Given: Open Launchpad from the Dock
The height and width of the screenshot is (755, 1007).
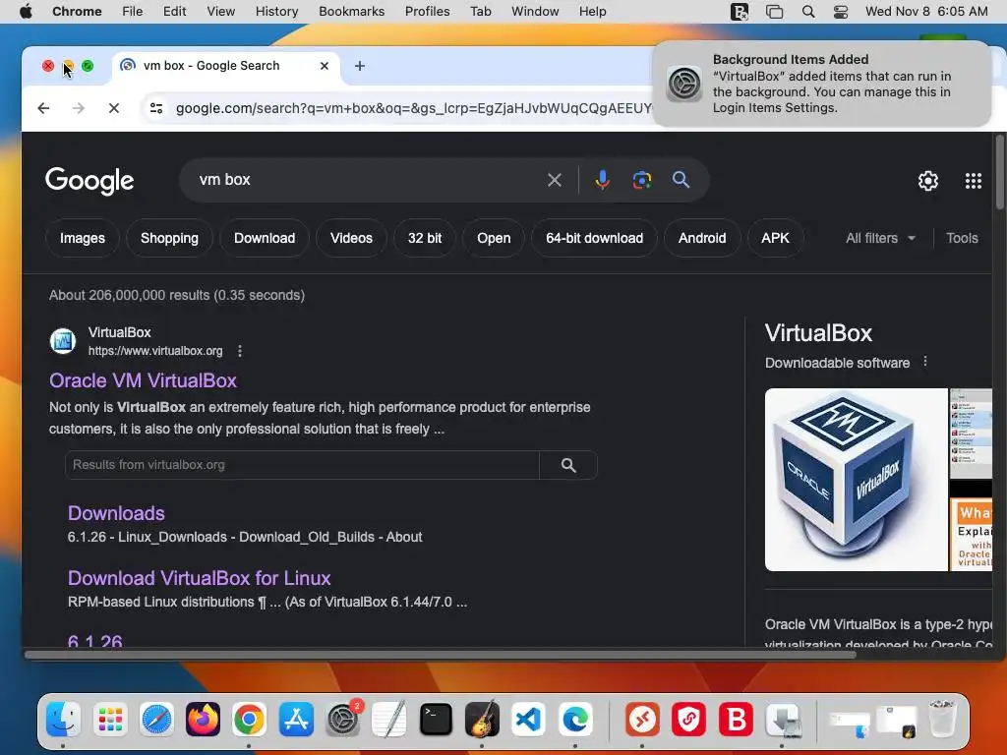Looking at the screenshot, I should (110, 719).
